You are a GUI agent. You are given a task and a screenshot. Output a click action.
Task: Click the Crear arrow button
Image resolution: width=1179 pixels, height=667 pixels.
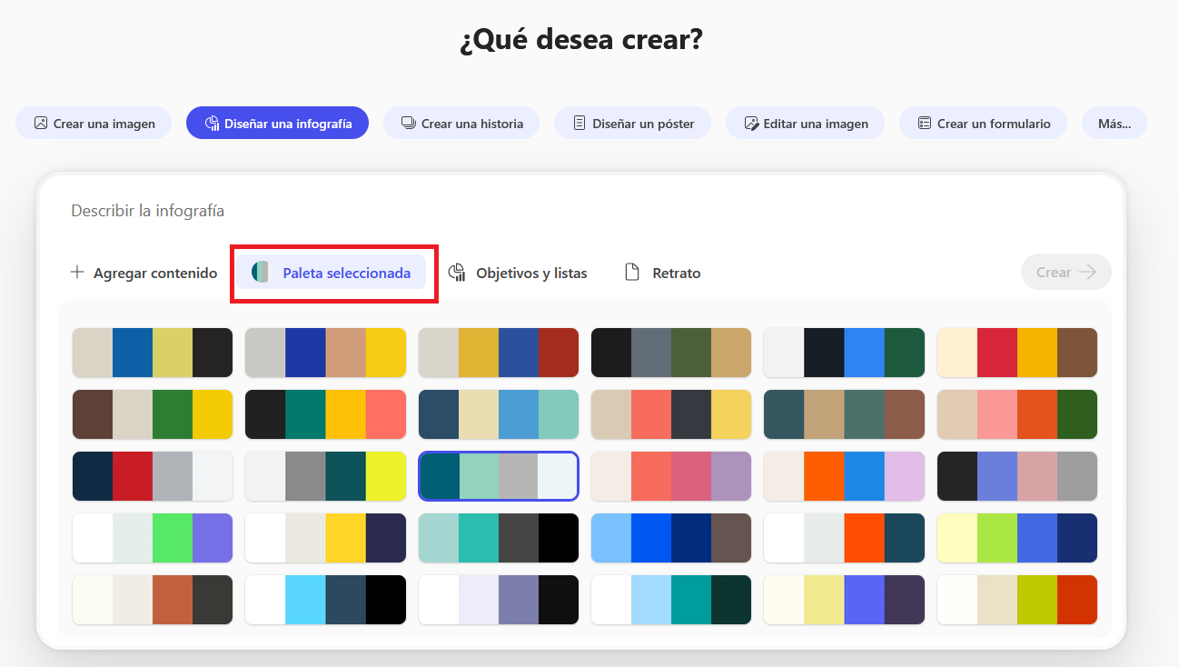(x=1066, y=273)
